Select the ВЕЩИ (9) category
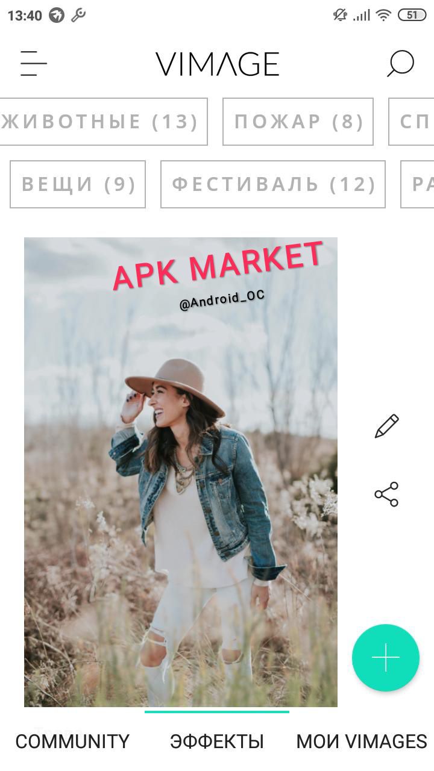Viewport: 434px width, 771px height. (x=78, y=184)
